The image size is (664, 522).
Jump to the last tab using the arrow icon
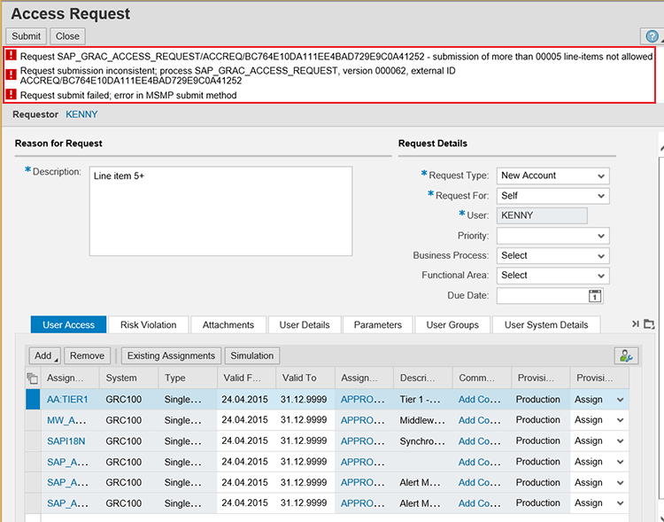[635, 324]
